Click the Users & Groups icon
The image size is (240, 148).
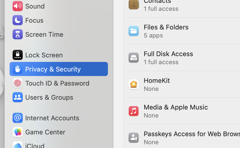(x=17, y=97)
